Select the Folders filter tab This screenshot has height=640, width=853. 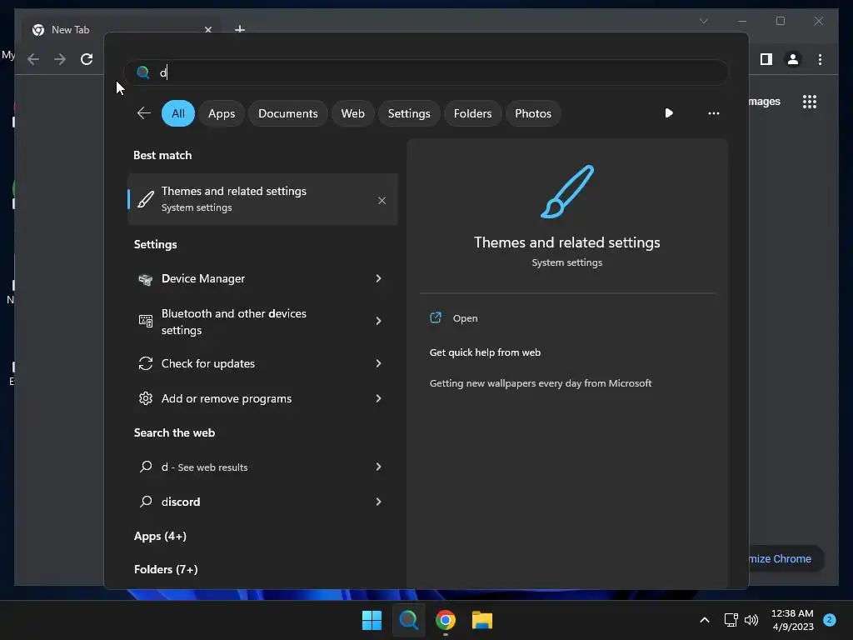click(x=473, y=113)
